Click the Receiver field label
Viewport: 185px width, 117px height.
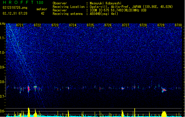(60, 10)
